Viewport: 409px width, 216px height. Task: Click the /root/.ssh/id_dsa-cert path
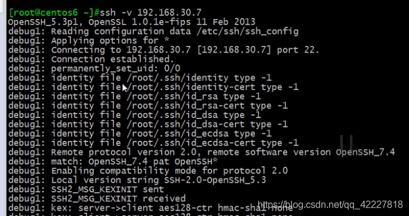click(x=185, y=124)
